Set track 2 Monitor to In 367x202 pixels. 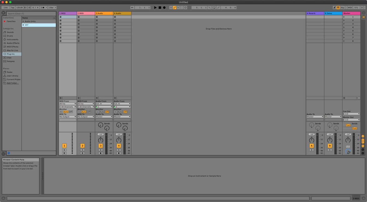coord(79,112)
